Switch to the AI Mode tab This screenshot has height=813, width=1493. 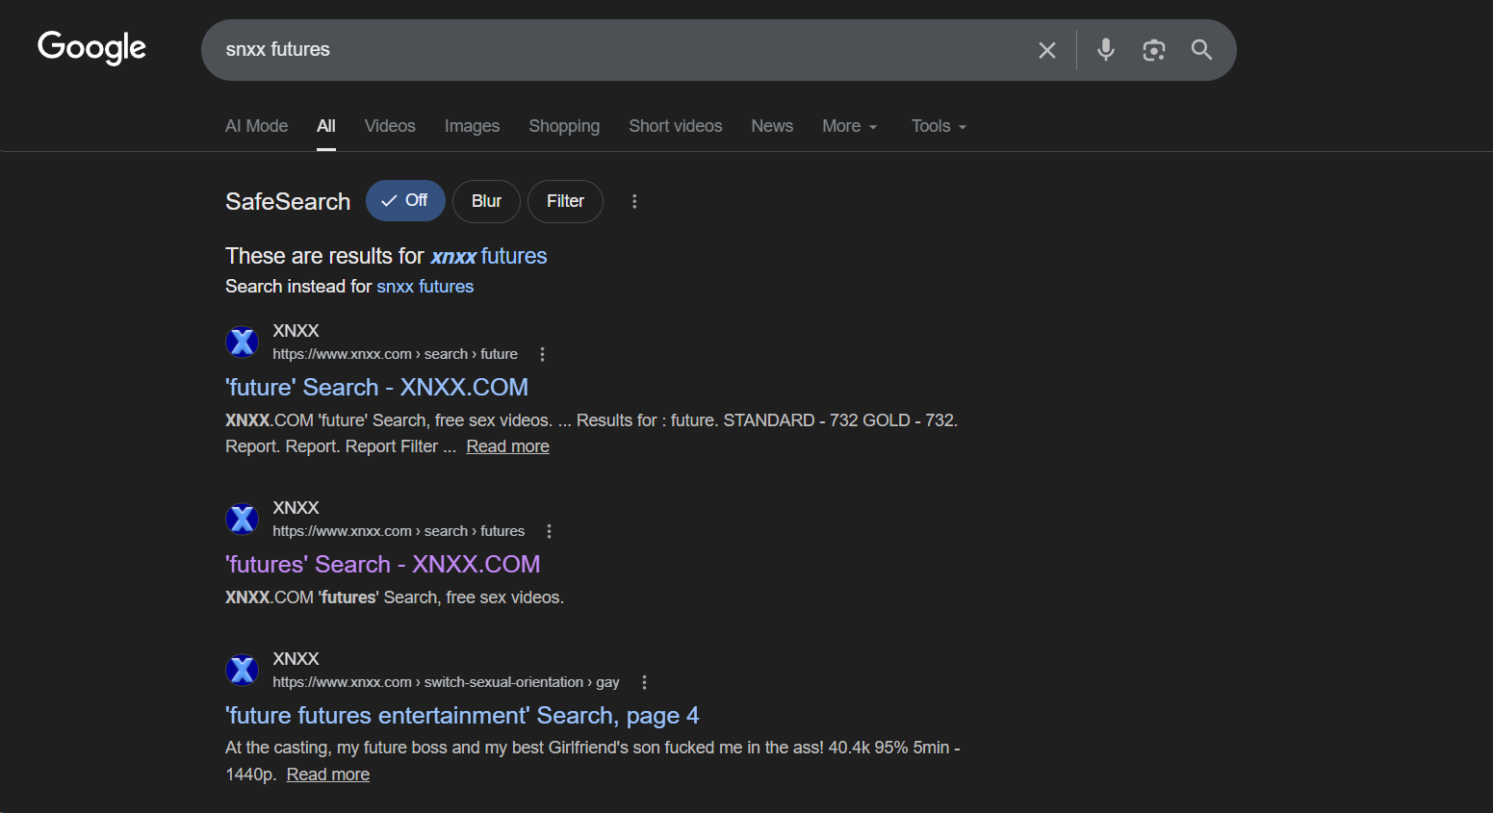pyautogui.click(x=256, y=126)
